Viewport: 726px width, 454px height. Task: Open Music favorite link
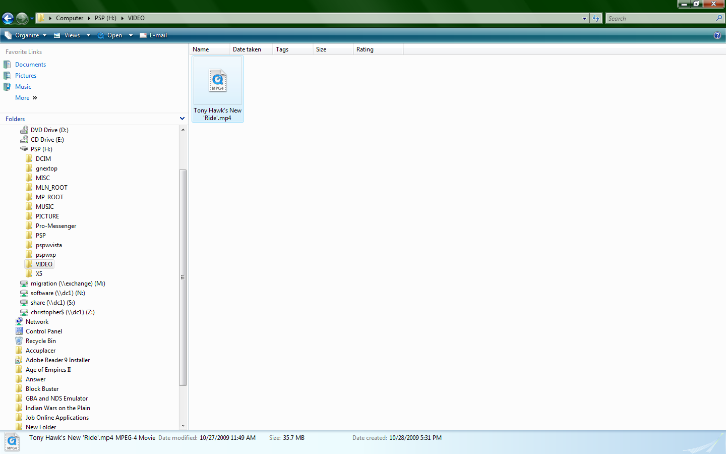(x=23, y=87)
